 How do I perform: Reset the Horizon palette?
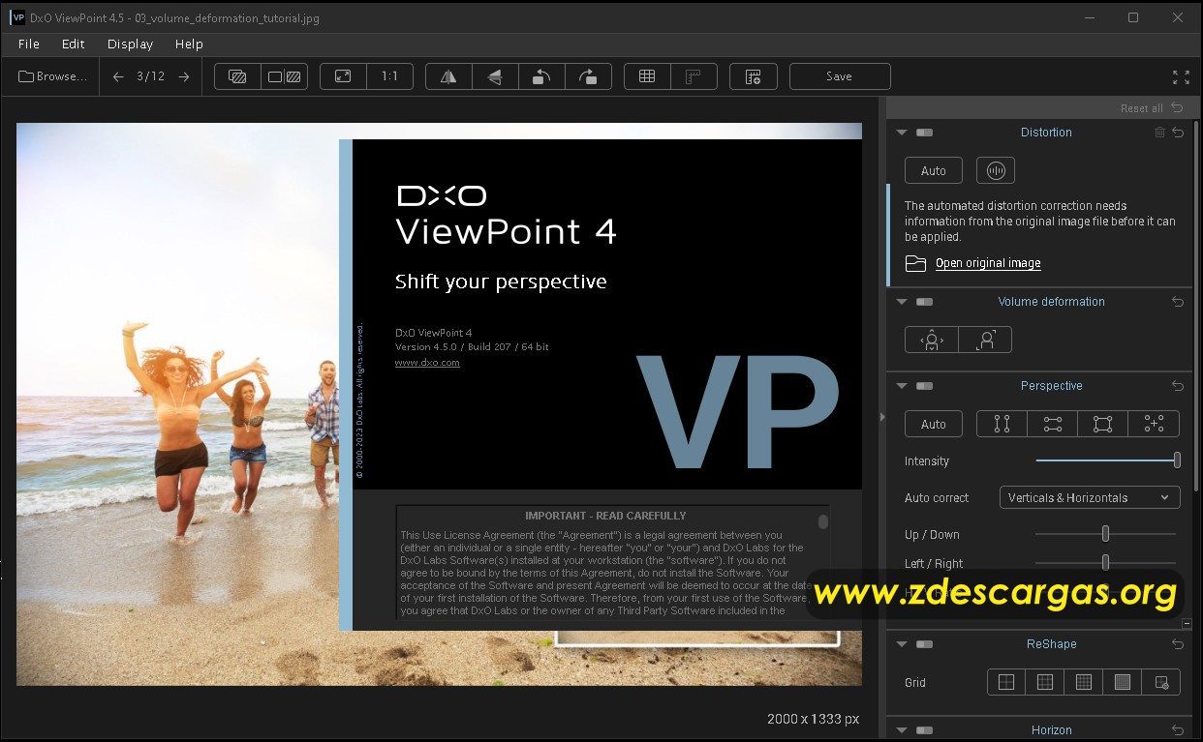(1178, 730)
